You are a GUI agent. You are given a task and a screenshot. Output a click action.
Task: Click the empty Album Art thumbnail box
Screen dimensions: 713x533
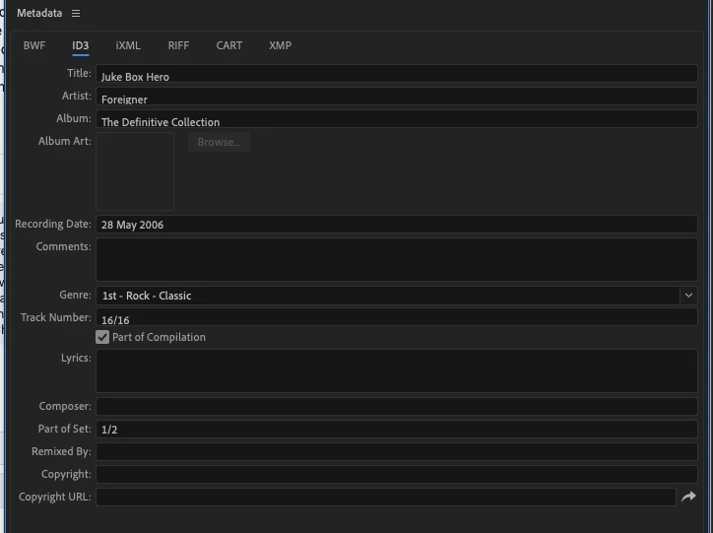pos(135,171)
